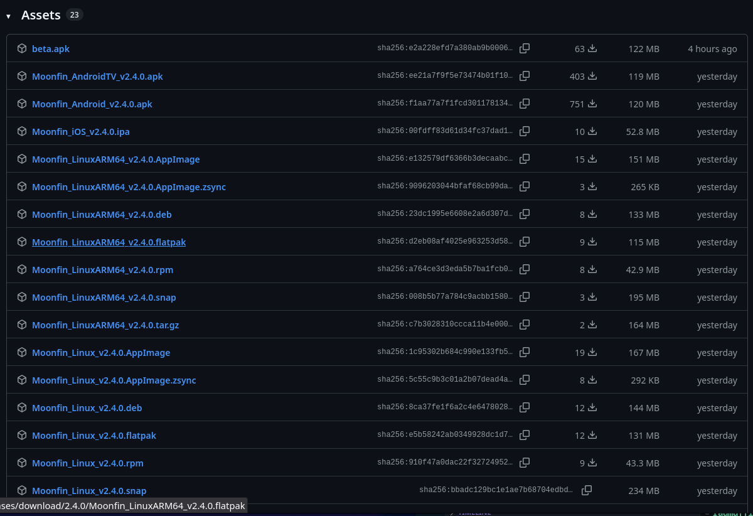Click the 292 KB file size
This screenshot has width=753, height=516.
(x=645, y=380)
